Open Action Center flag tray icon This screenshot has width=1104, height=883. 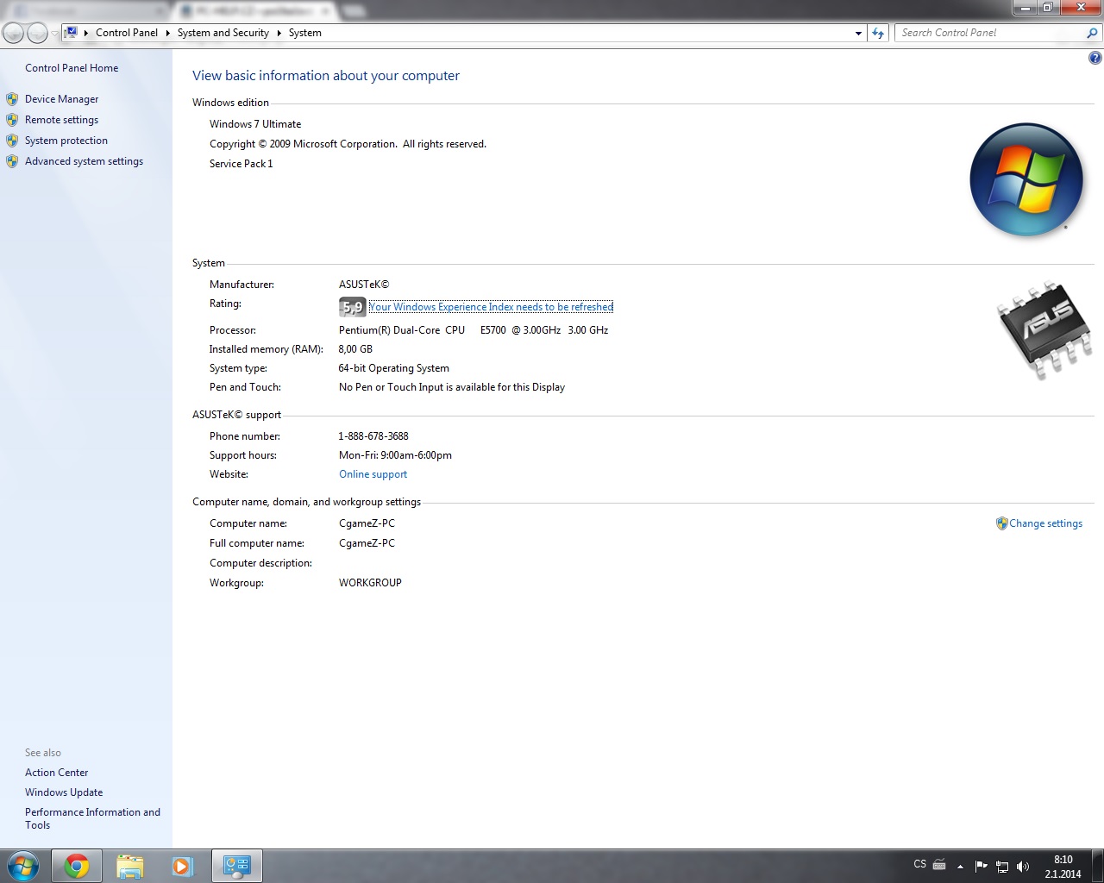pyautogui.click(x=981, y=867)
